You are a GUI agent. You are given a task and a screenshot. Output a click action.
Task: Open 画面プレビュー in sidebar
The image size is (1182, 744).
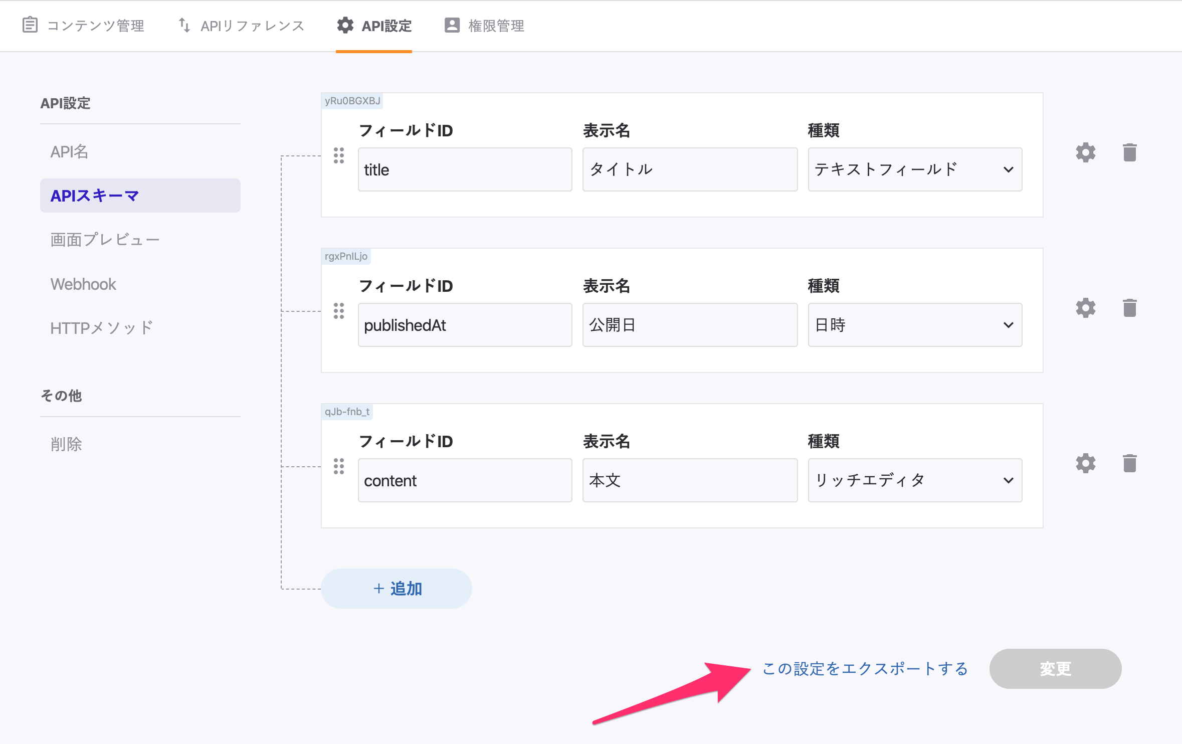point(105,240)
